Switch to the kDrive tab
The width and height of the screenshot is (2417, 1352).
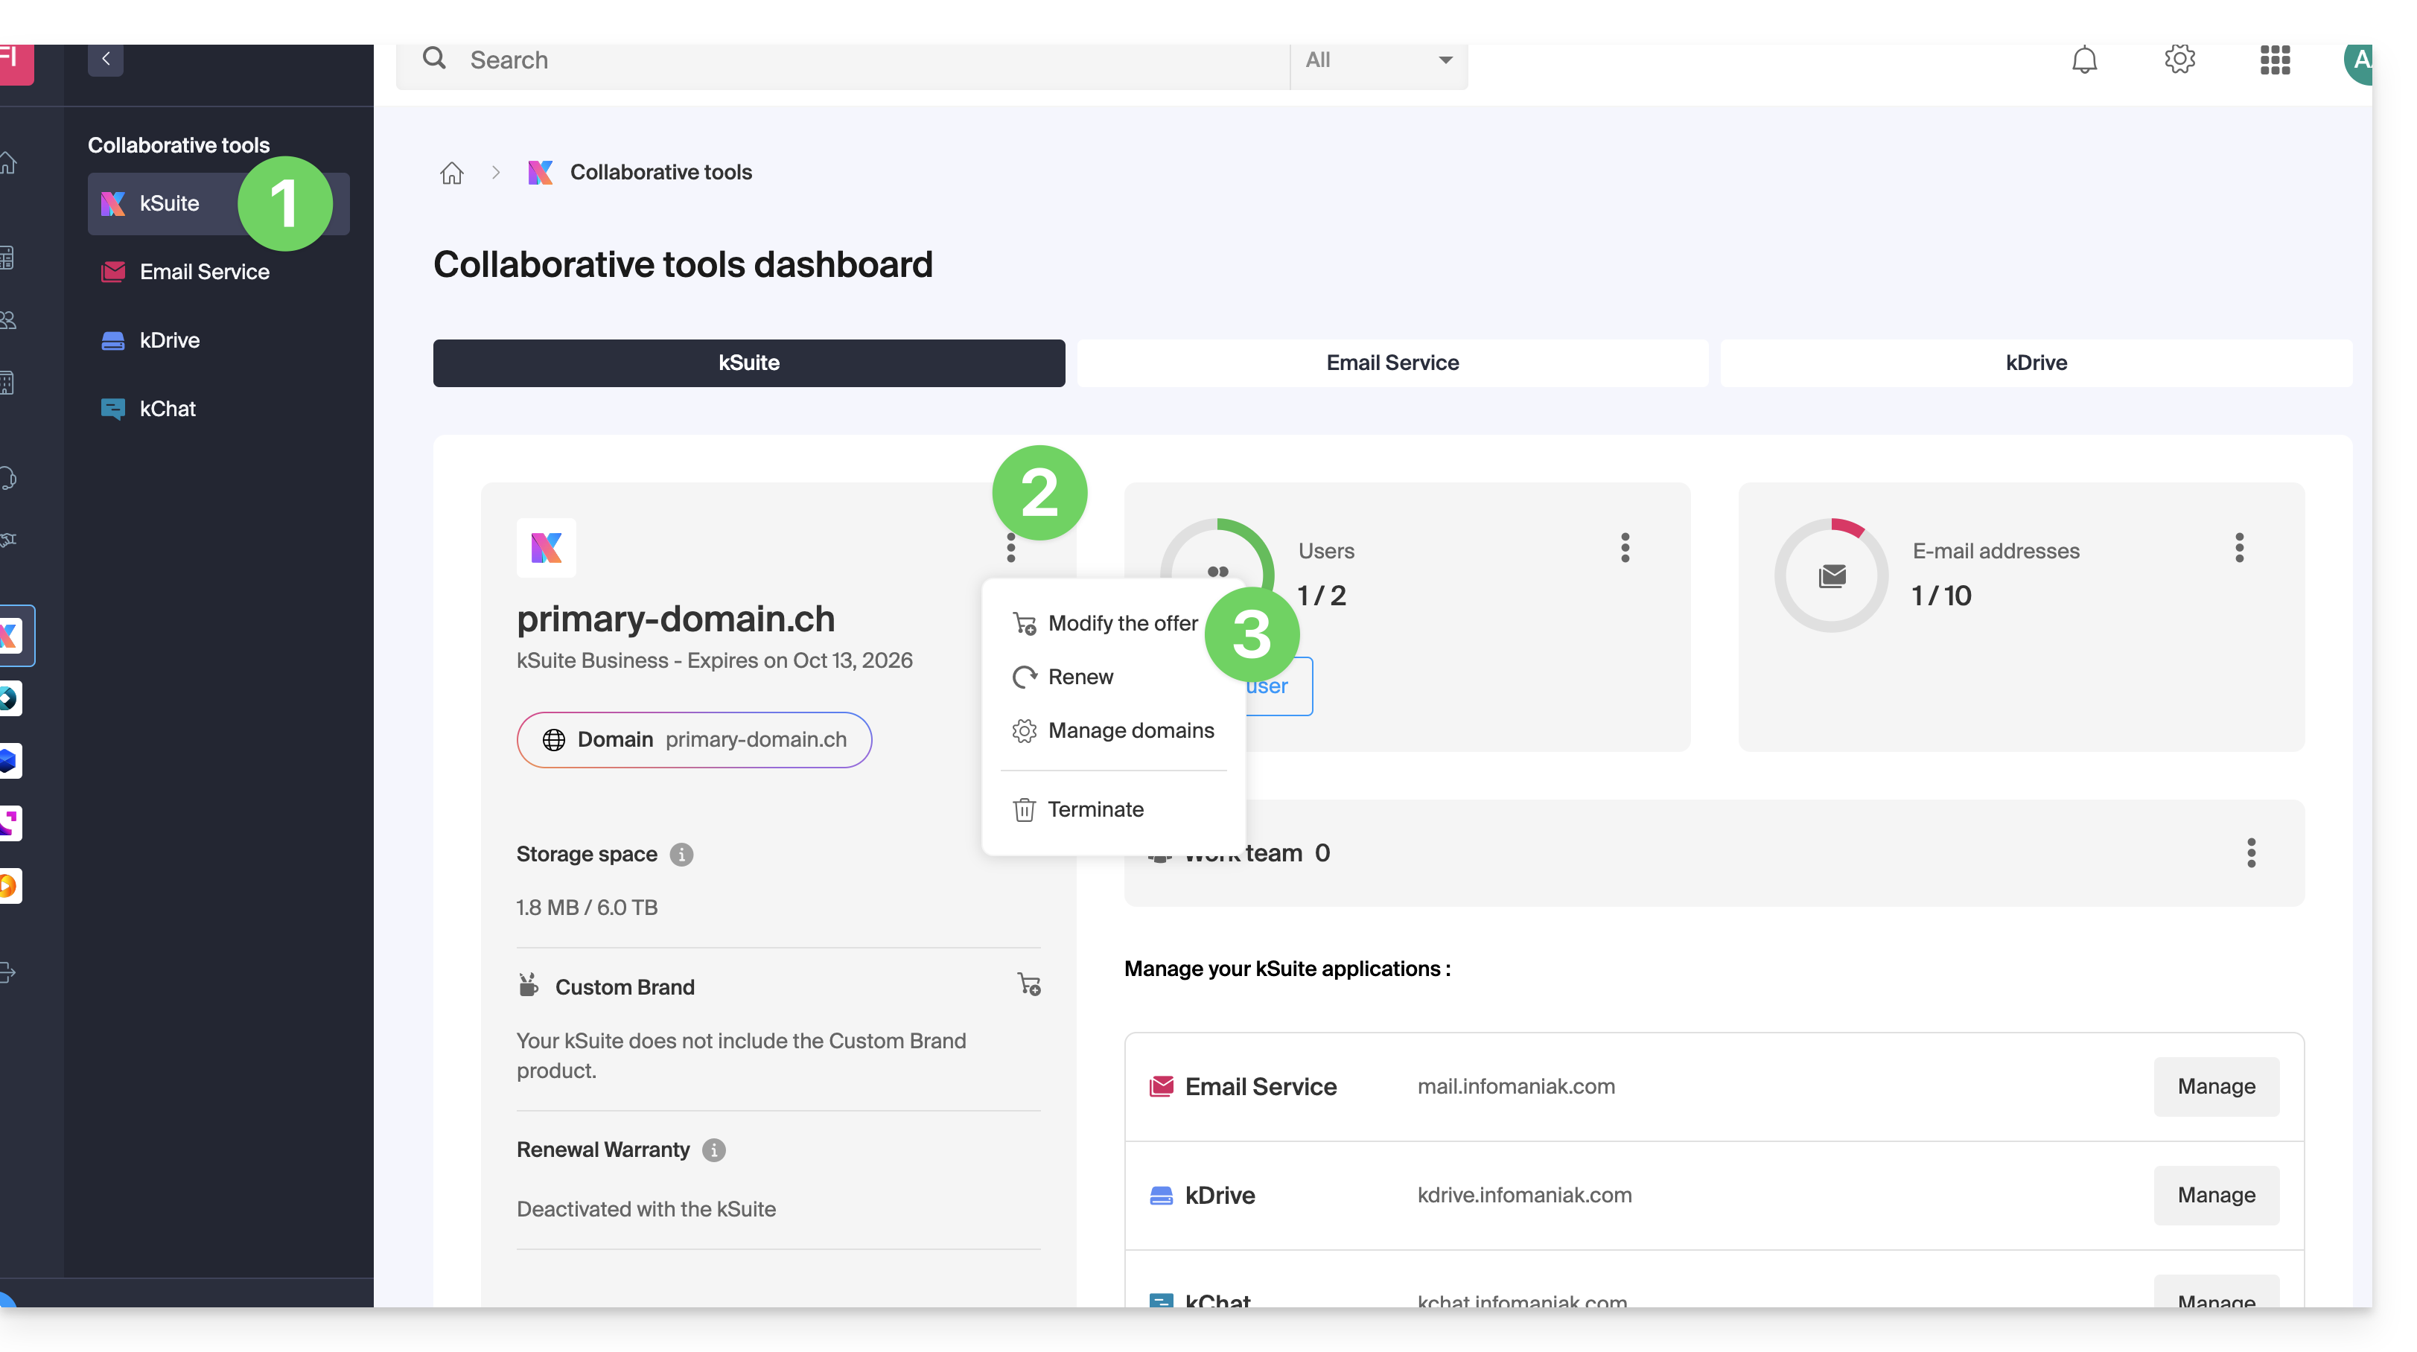[x=2035, y=363]
